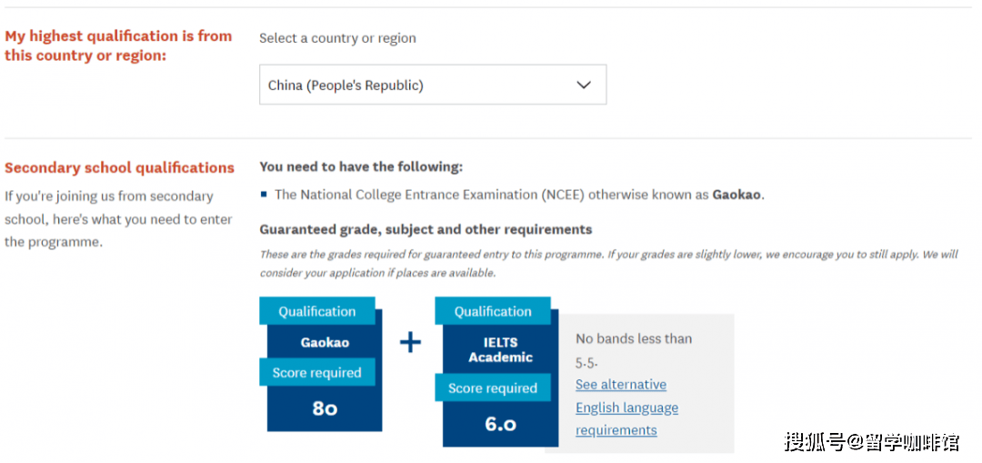
Task: Click the bold 'Gaokao' word in the bullet
Action: pos(736,195)
